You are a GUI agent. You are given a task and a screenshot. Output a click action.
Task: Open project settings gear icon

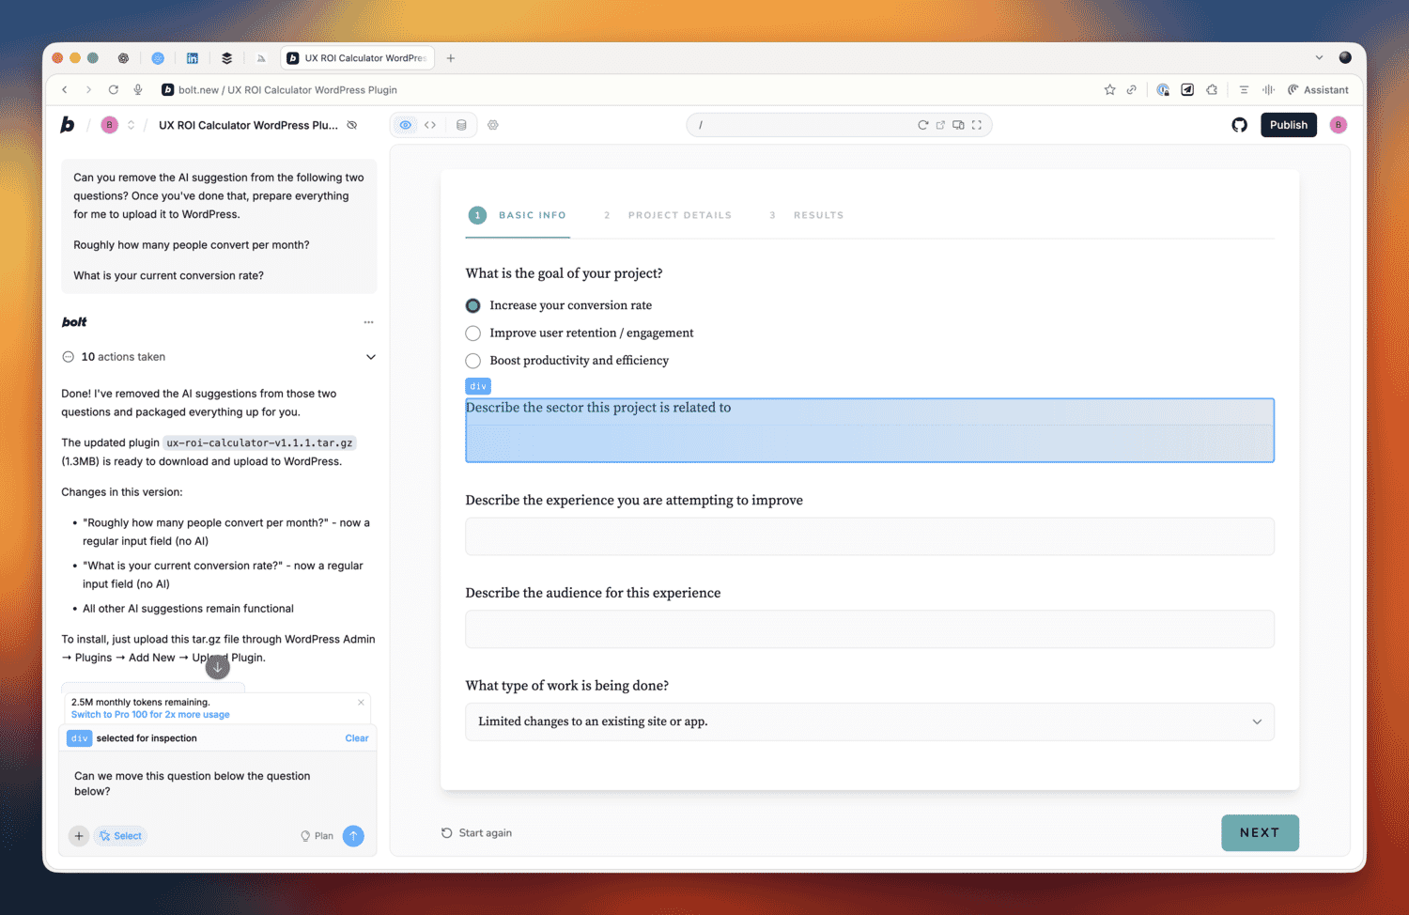tap(493, 125)
